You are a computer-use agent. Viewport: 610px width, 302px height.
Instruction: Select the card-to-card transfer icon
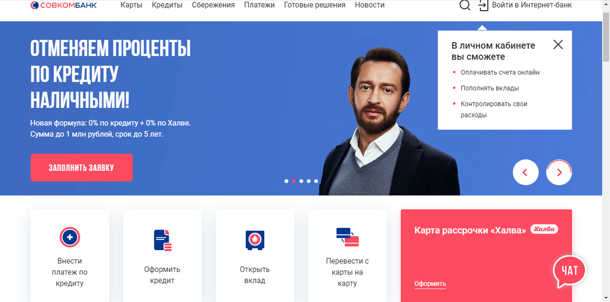pyautogui.click(x=348, y=237)
